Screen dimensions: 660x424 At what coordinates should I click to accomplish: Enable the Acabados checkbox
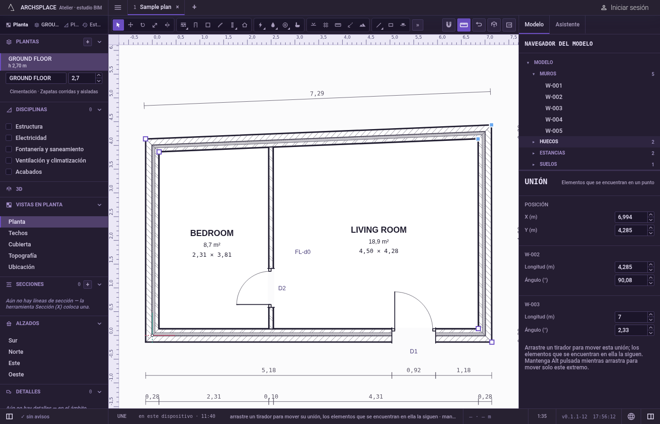(x=8, y=172)
